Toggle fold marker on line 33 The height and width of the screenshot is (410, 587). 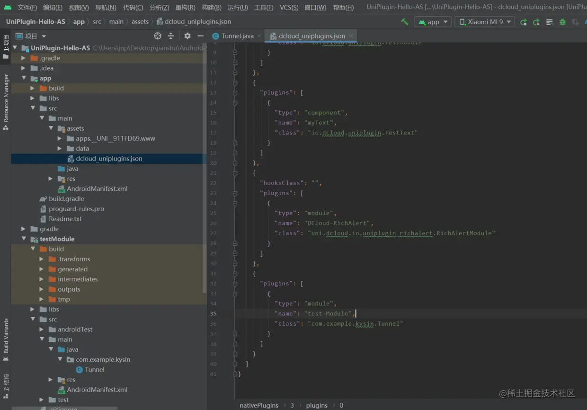[x=235, y=294]
